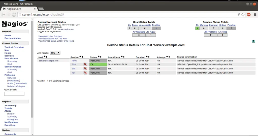The width and height of the screenshot is (258, 136).
Task: Sort Duration column ascending
Action: tap(147, 57)
